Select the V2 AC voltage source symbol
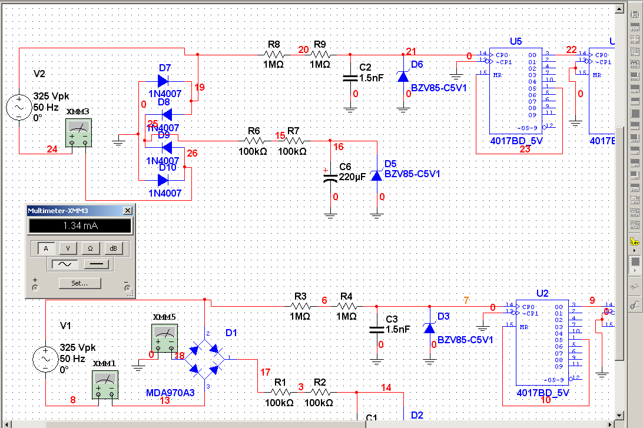Image resolution: width=643 pixels, height=428 pixels. click(x=19, y=107)
